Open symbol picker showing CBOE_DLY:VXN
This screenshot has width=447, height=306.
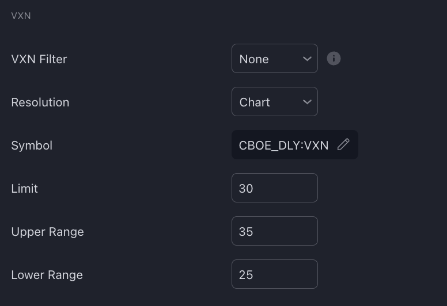pos(295,144)
